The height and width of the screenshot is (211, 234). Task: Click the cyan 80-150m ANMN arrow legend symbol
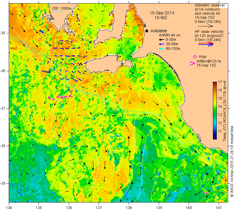161,49
